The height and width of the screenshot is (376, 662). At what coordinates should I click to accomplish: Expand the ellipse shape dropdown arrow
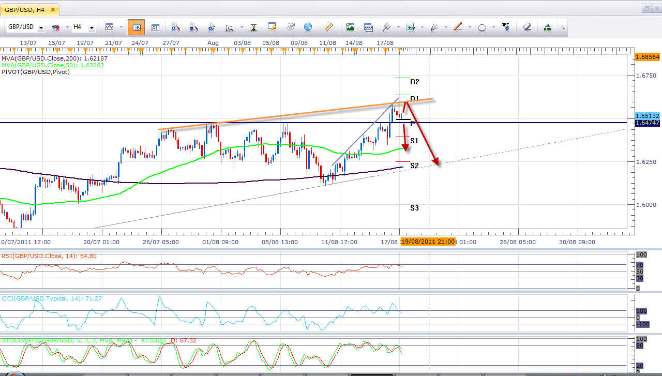tap(492, 27)
